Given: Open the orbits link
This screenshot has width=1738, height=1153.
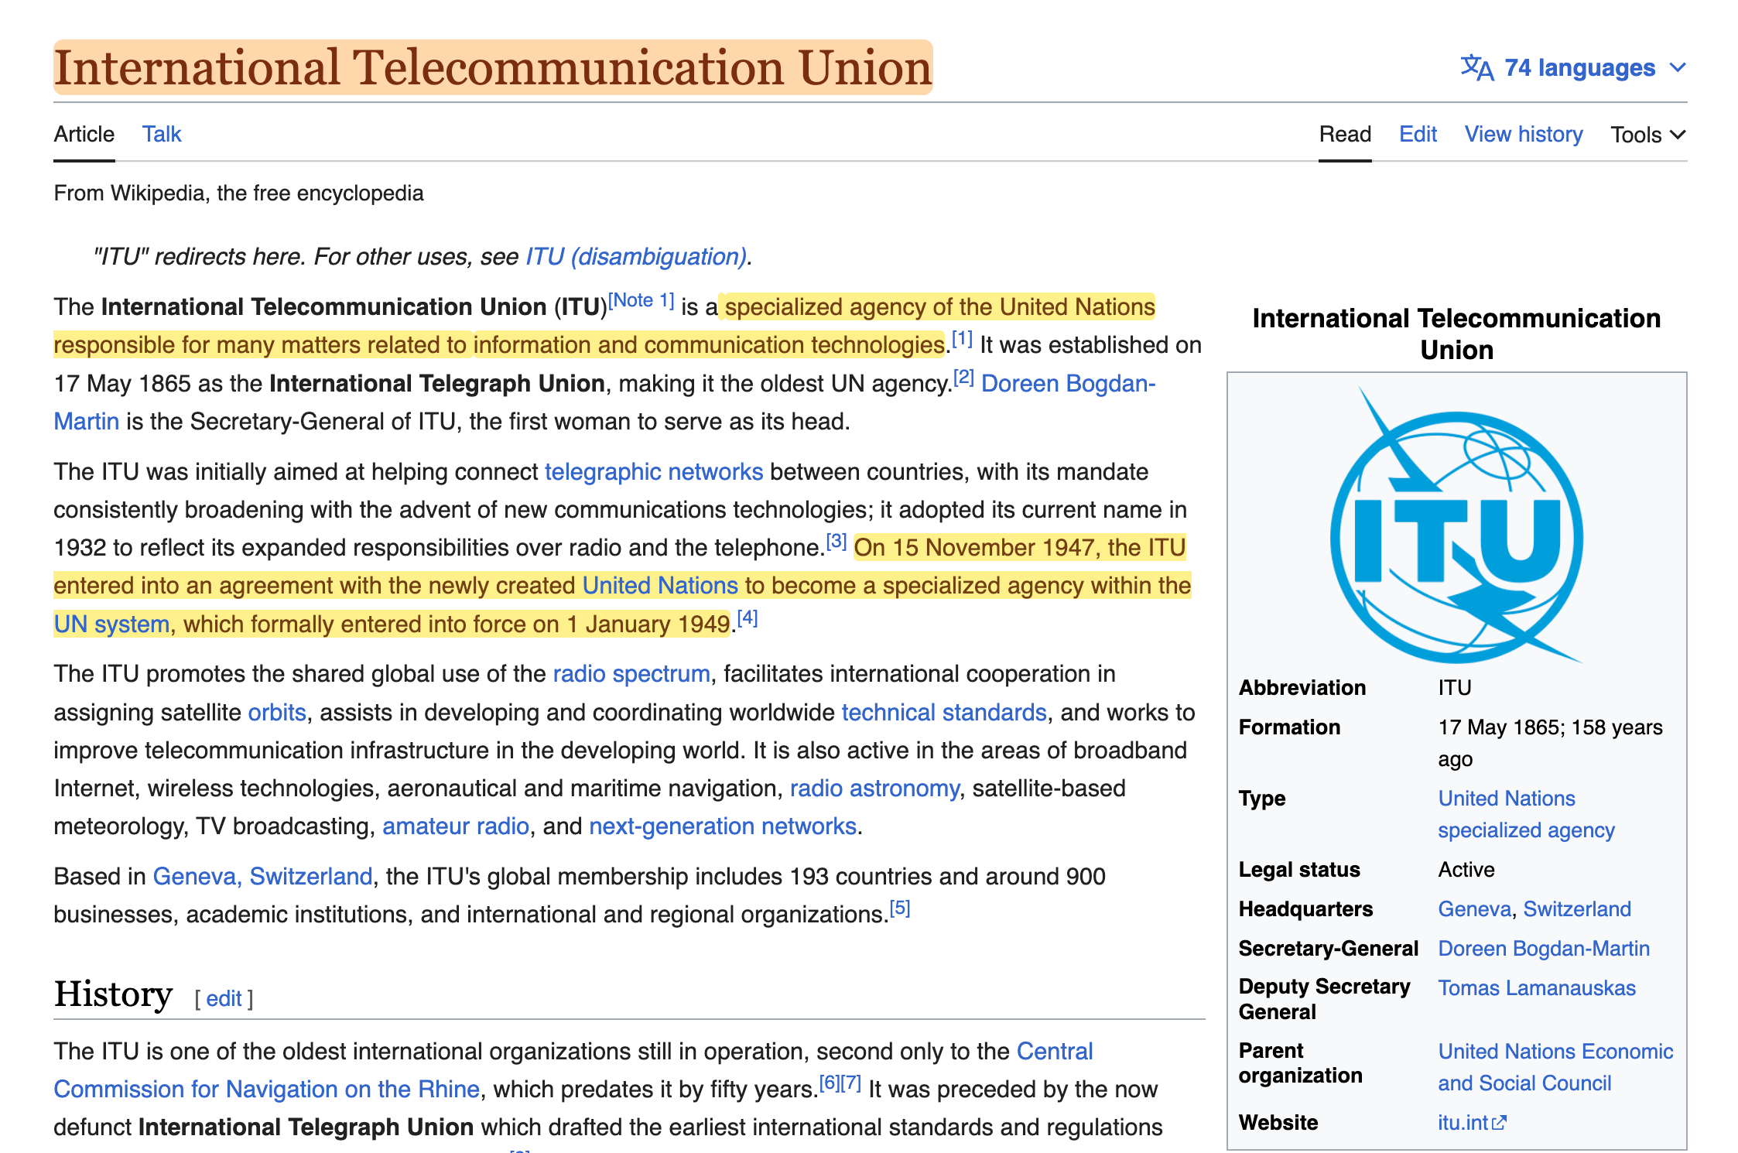Looking at the screenshot, I should (277, 712).
